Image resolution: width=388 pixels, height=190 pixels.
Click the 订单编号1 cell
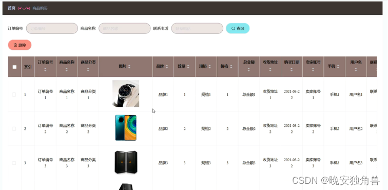45,94
